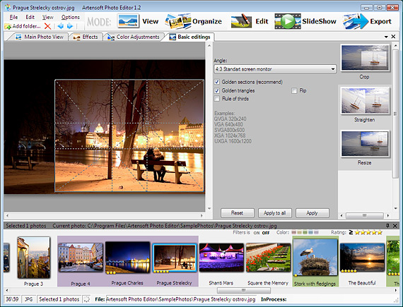Viewport: 403px width, 307px height.
Task: Select Prague 4 thumbnail
Action: pyautogui.click(x=81, y=257)
